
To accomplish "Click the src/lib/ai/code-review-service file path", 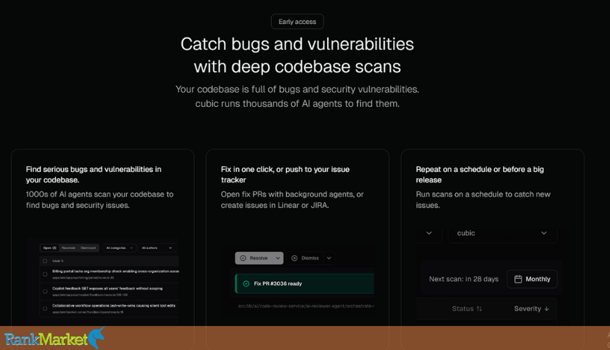I will 306,306.
